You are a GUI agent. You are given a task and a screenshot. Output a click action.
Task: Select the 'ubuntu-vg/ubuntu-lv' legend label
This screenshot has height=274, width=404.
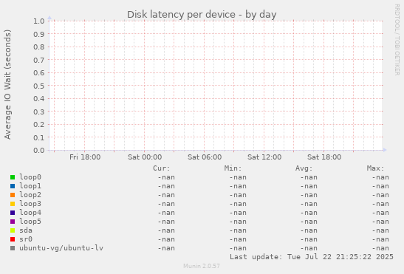[x=61, y=248]
